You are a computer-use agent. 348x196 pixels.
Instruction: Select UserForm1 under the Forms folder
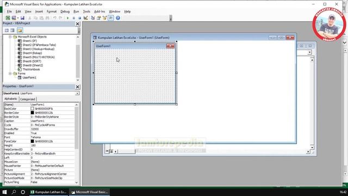29,77
